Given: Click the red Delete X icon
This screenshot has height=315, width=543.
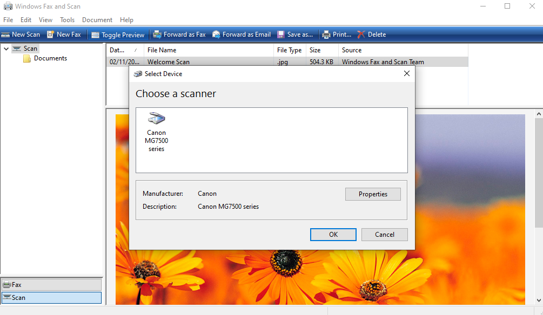Looking at the screenshot, I should click(361, 35).
